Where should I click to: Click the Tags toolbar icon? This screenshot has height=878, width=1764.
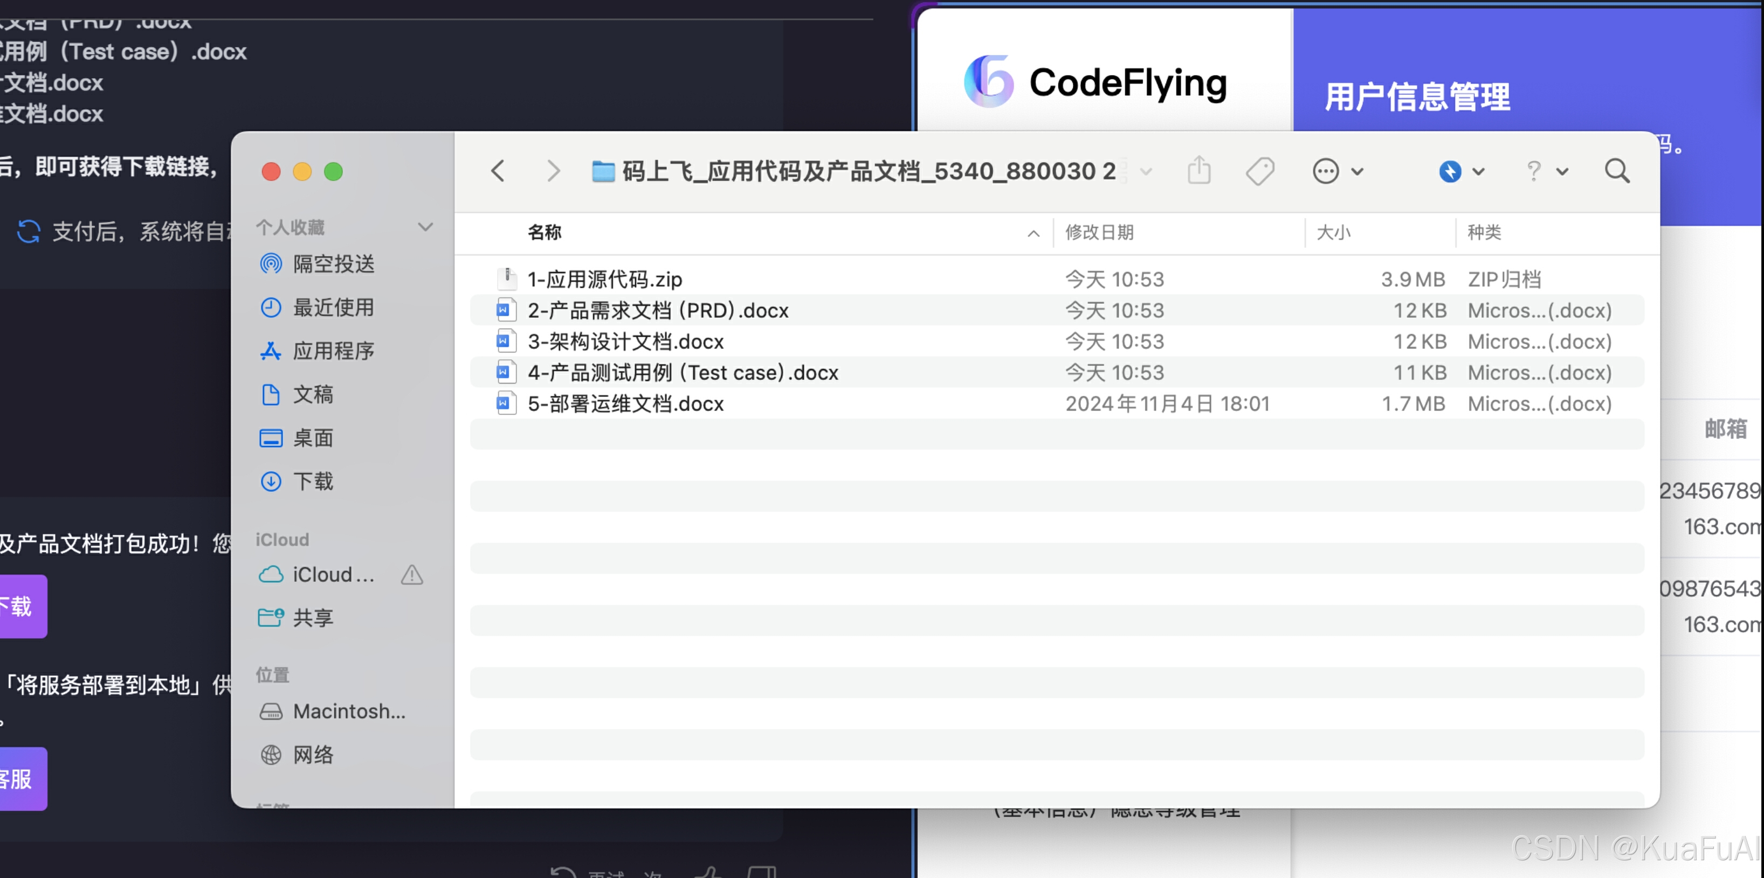[x=1259, y=171]
